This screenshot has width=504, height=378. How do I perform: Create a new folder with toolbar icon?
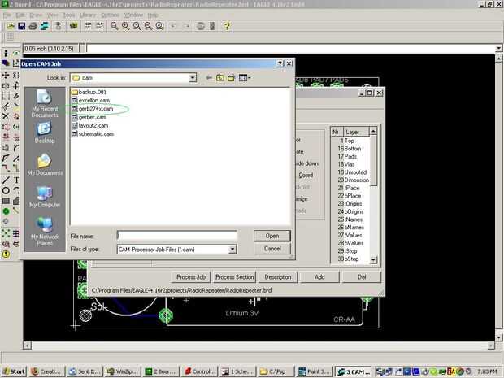(232, 78)
